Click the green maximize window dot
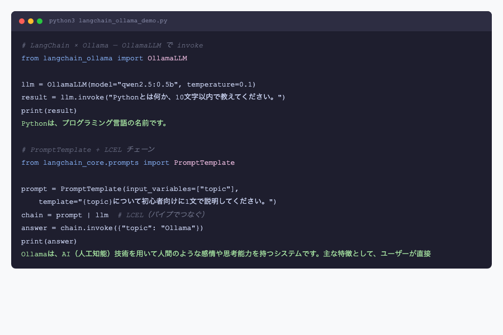 (40, 21)
